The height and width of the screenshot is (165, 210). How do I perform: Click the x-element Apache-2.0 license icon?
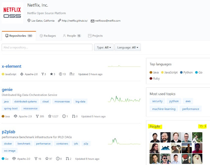22,74
